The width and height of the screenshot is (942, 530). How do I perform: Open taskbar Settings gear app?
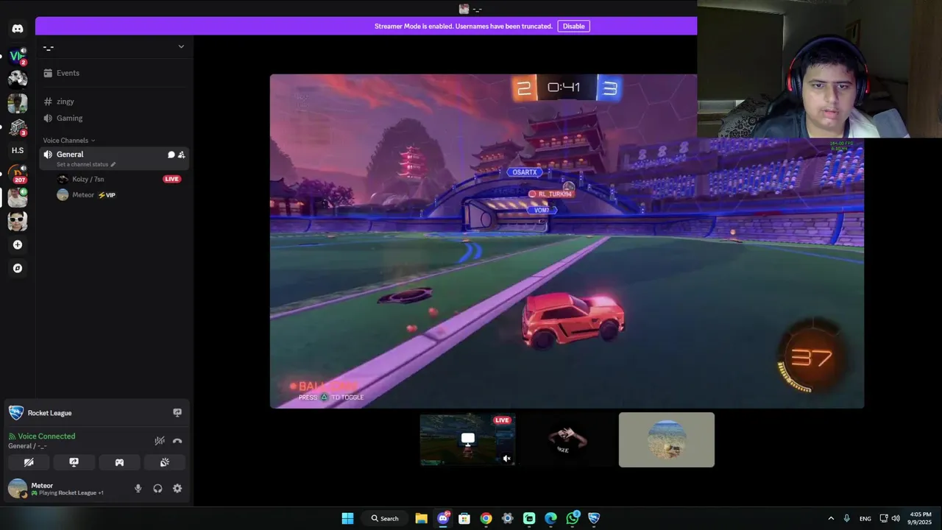[x=507, y=518]
